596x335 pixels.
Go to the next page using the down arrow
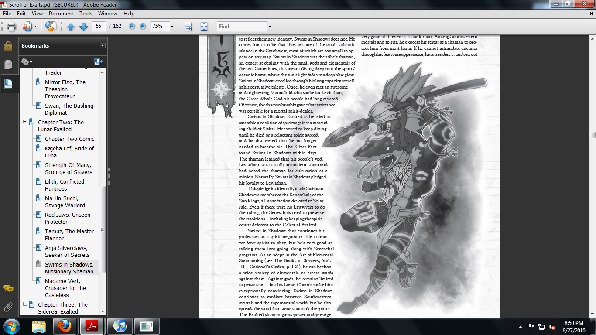[84, 27]
